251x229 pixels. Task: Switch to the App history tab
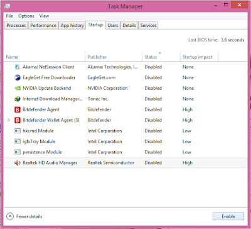(72, 25)
